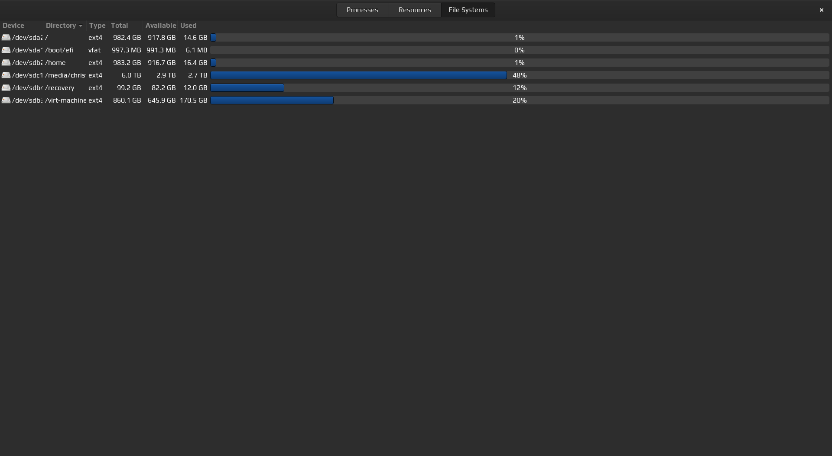
Task: Click the drive icon for /boot/efi
Action: pos(6,50)
